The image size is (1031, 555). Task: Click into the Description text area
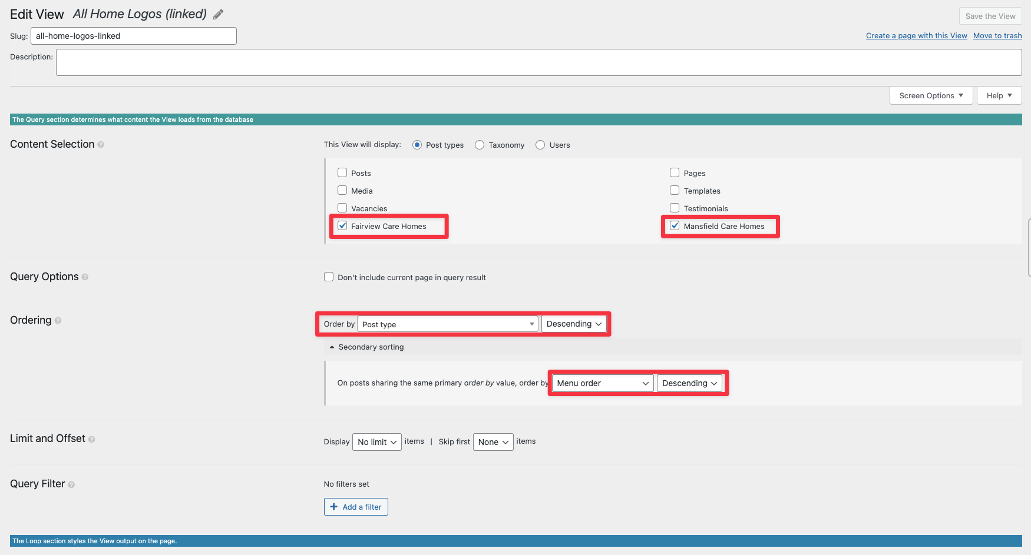coord(538,62)
